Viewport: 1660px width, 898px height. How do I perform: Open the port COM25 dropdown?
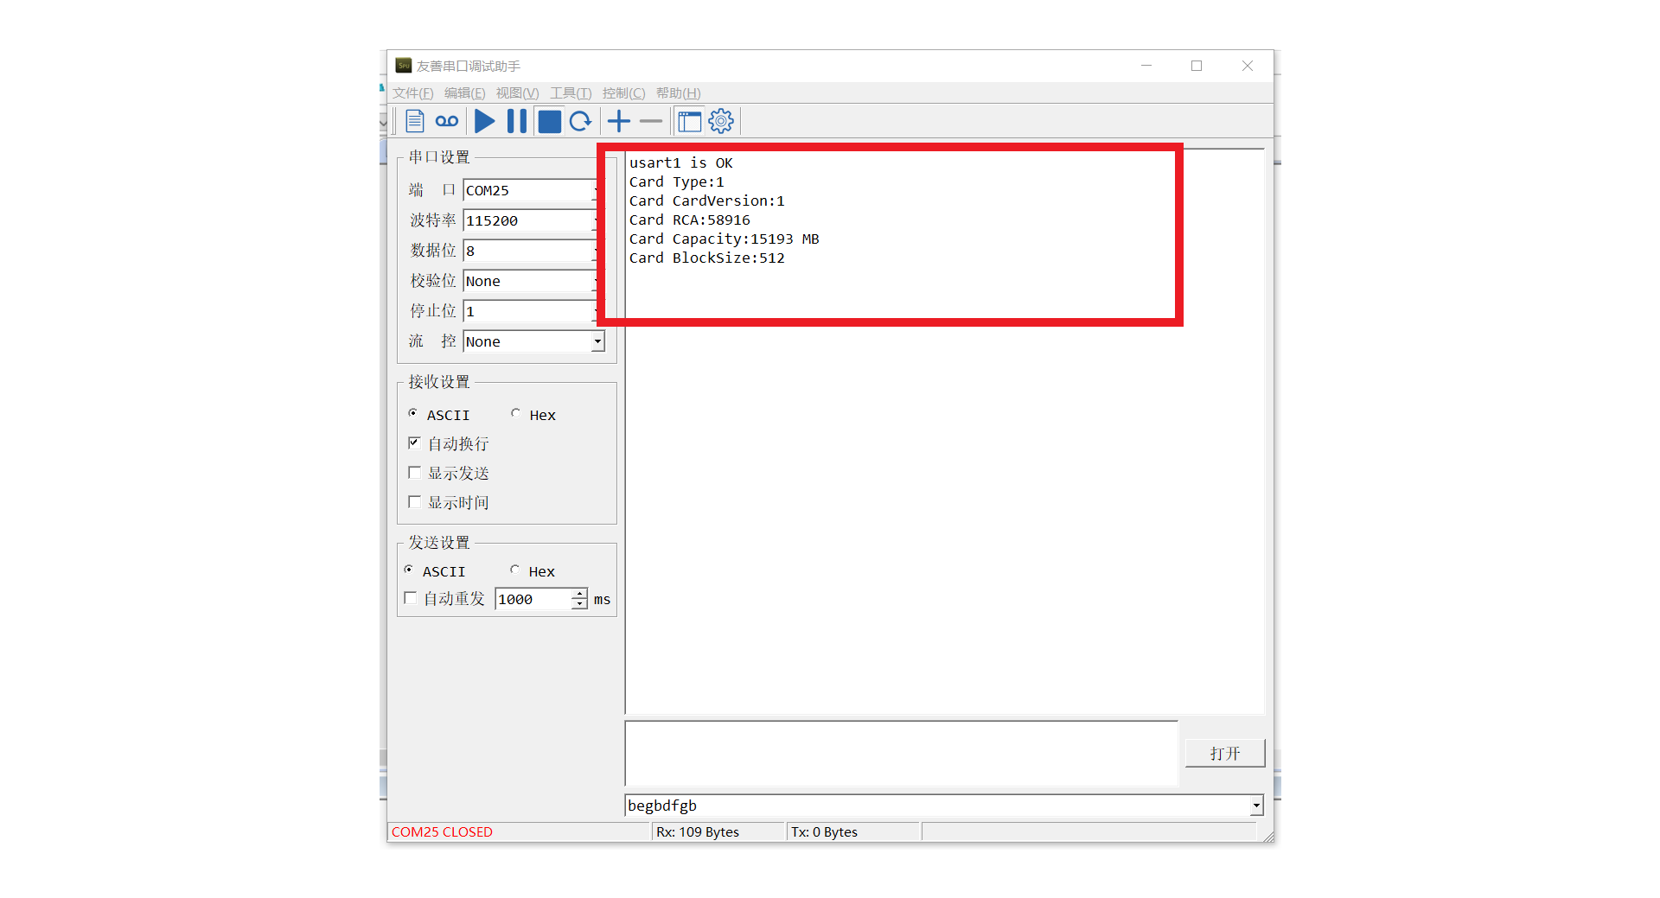[x=532, y=190]
